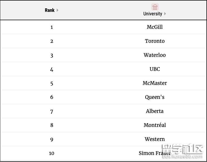Open the Alberta university entry
This screenshot has height=162, width=207.
(x=155, y=111)
